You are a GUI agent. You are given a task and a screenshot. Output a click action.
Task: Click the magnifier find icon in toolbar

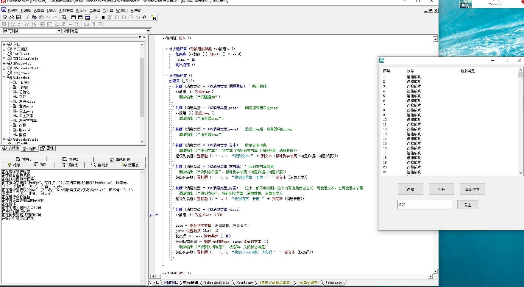pos(64,18)
